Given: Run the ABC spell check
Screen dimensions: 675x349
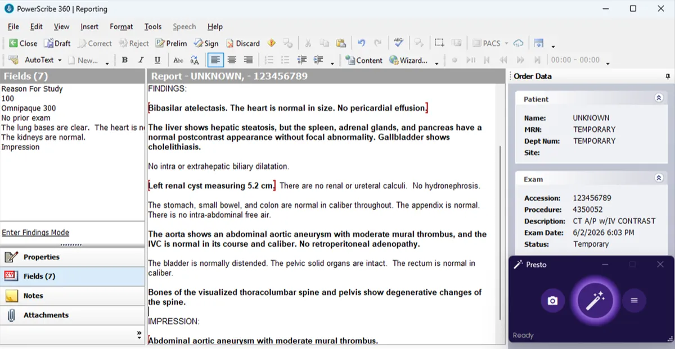Looking at the screenshot, I should tap(399, 43).
